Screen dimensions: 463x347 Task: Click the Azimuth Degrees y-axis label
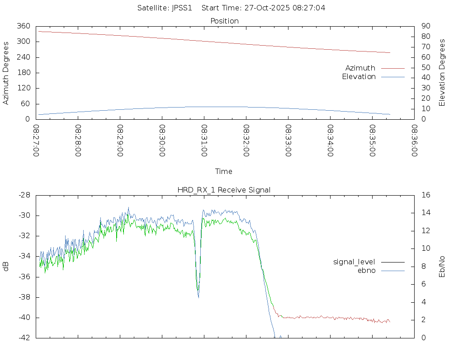6,73
